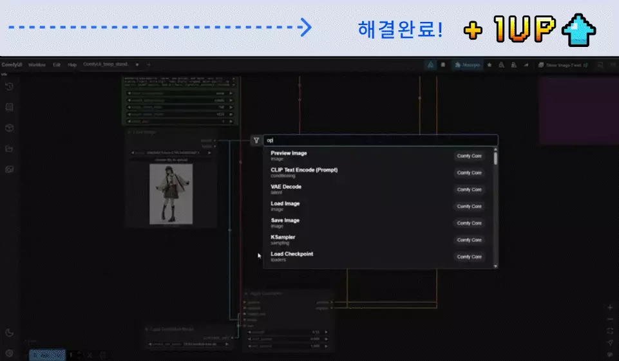Select next control_net_name model

tap(227, 344)
